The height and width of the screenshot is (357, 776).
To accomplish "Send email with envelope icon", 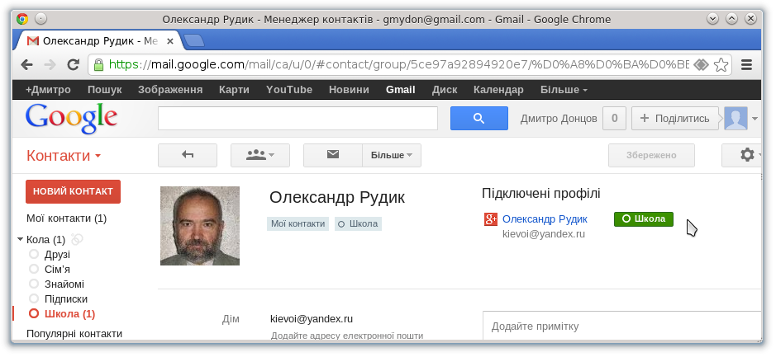I will coord(333,155).
